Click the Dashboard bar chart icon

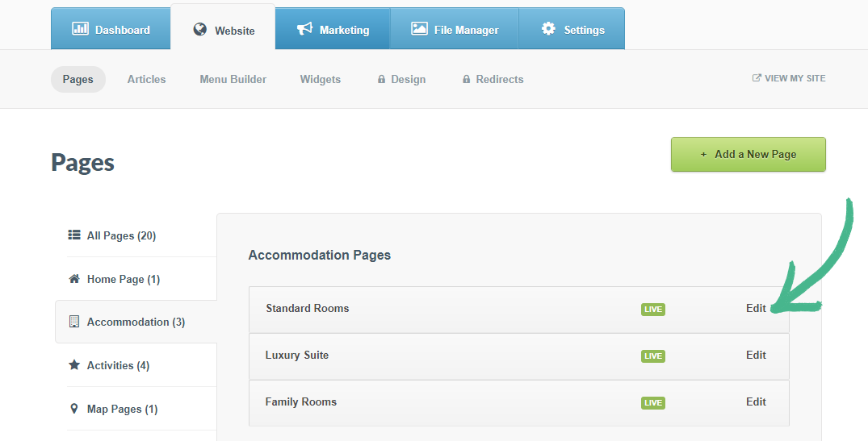click(x=80, y=29)
